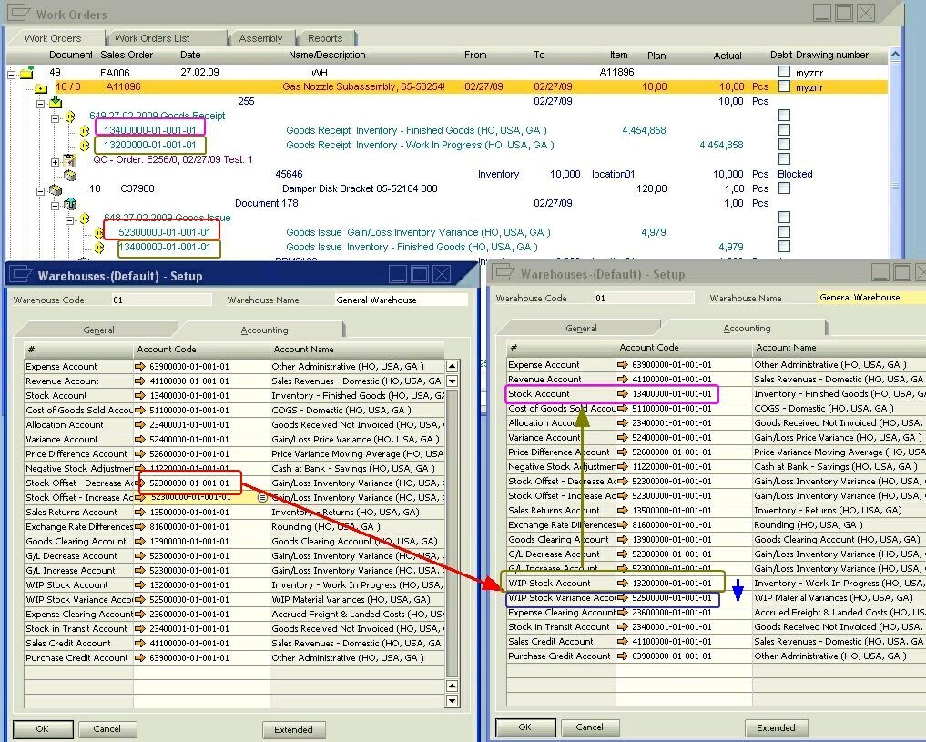Click the QC Order clipboard icon
This screenshot has height=742, width=926.
tap(70, 160)
